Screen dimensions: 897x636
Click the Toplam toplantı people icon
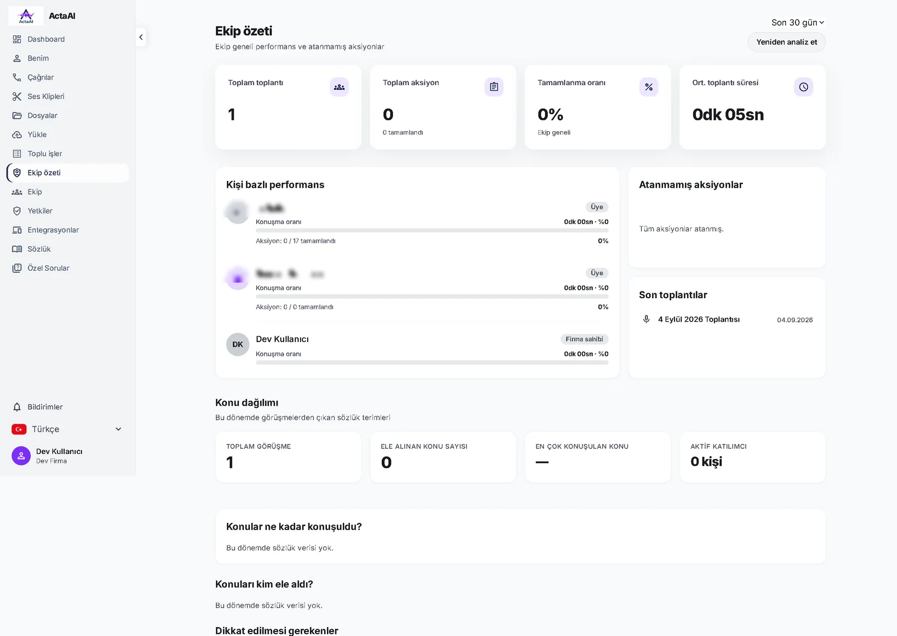339,87
